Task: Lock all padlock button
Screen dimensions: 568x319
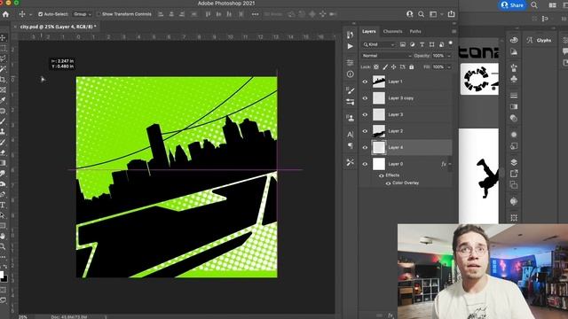Action: tap(412, 67)
